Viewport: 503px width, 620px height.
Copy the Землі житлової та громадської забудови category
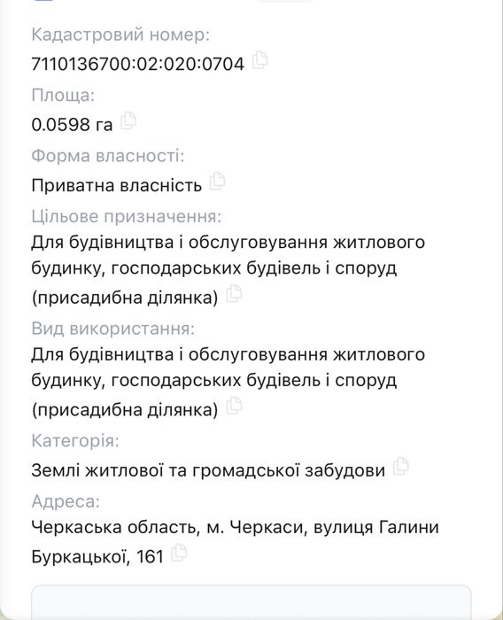pyautogui.click(x=401, y=466)
